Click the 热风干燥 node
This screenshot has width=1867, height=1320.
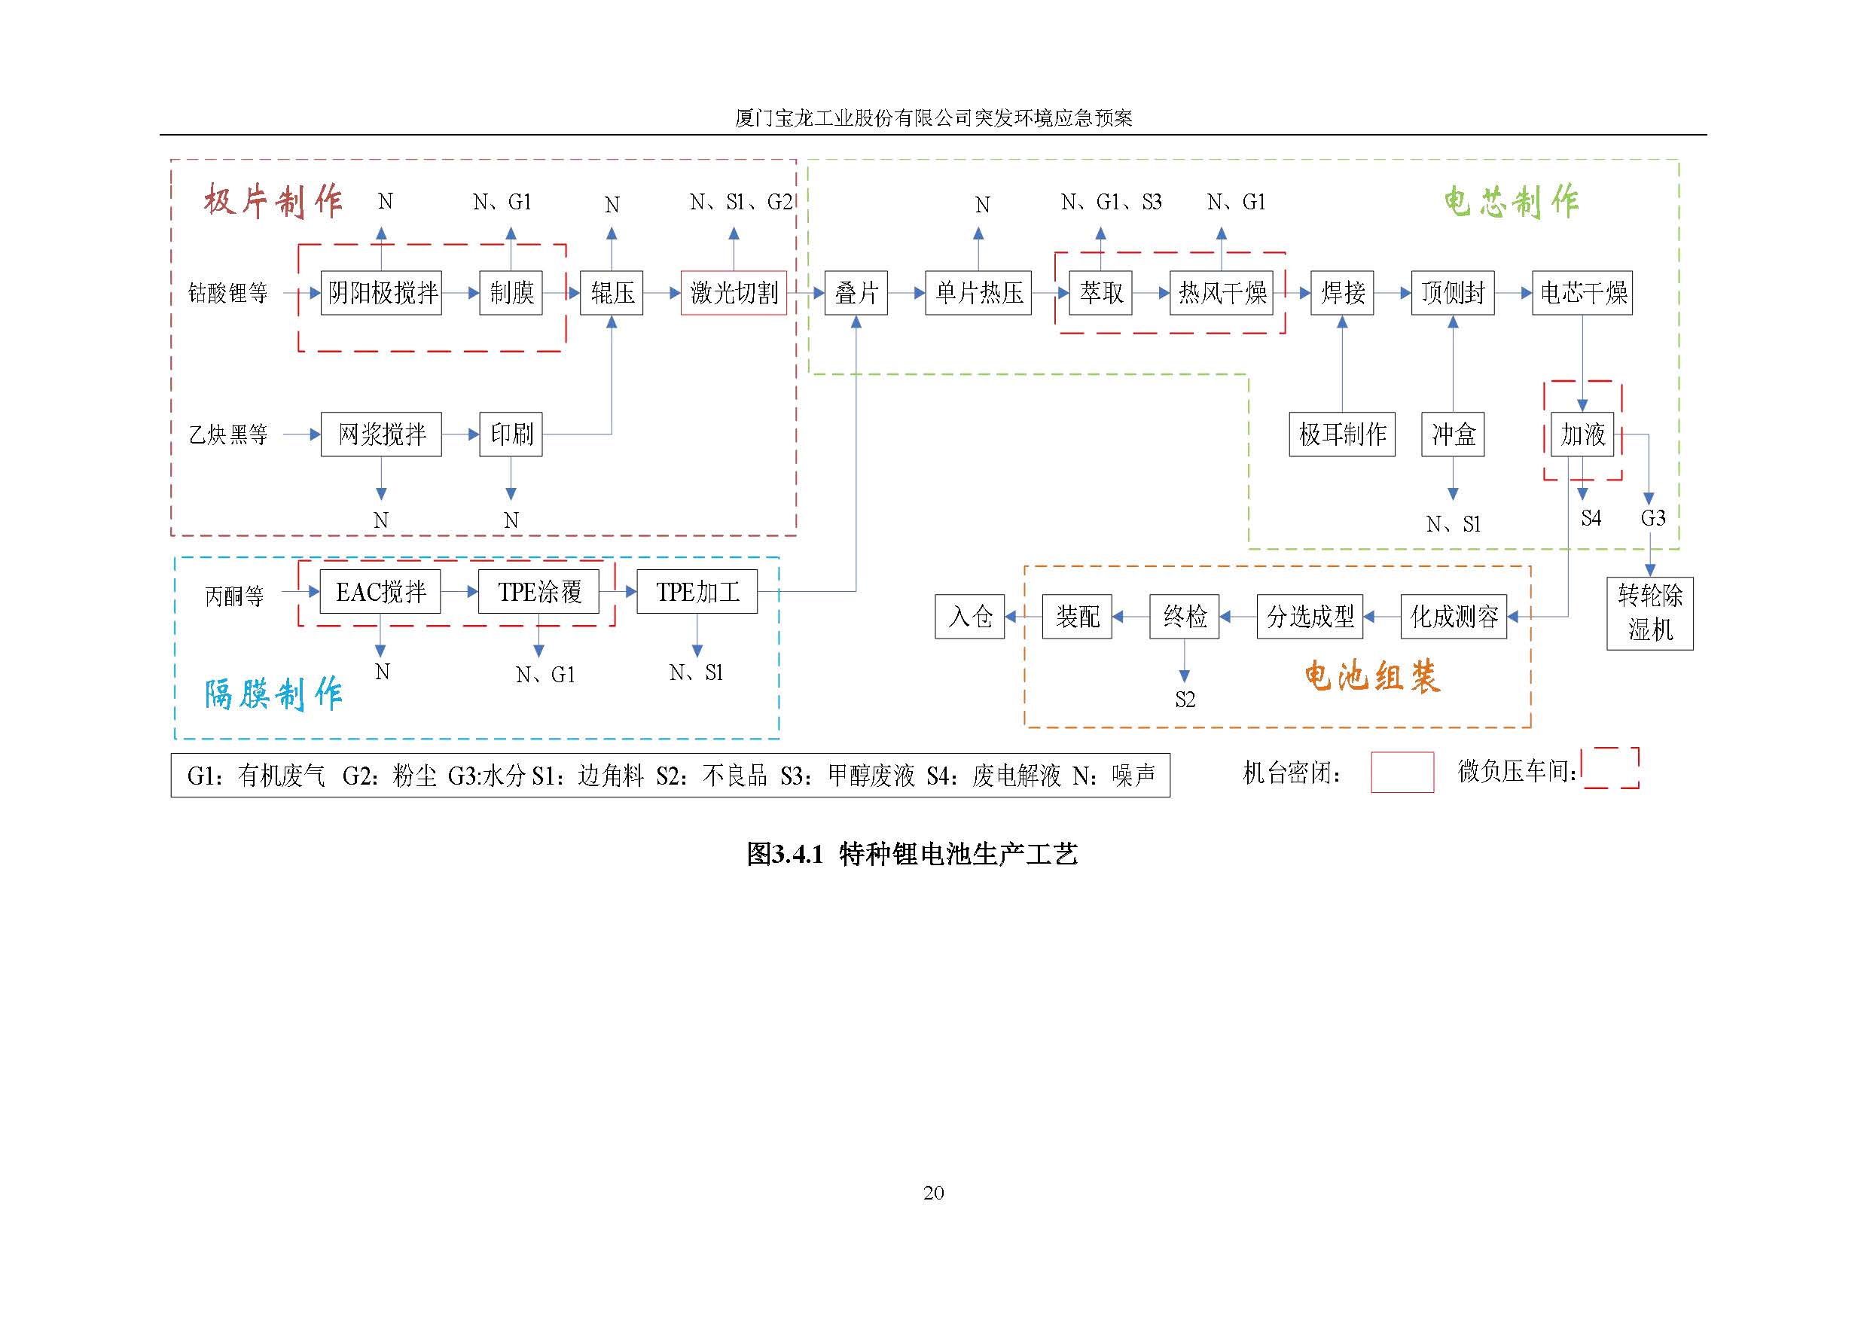click(x=1222, y=293)
